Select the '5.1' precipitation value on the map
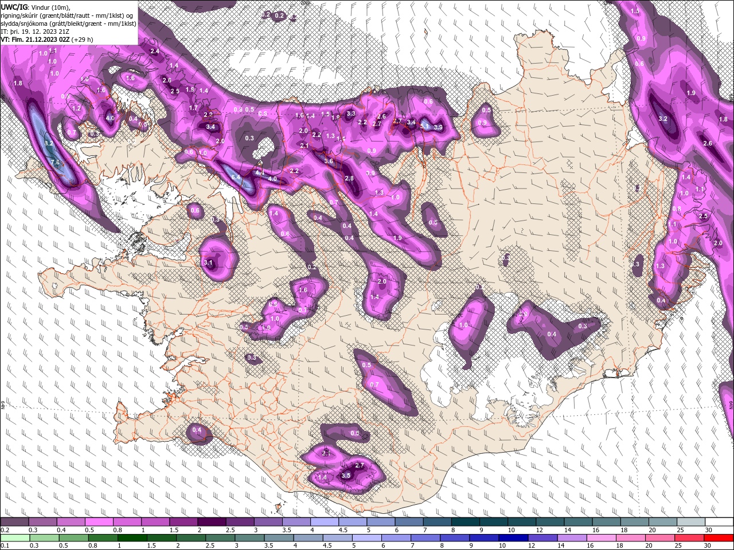The height and width of the screenshot is (550, 734). [x=425, y=127]
